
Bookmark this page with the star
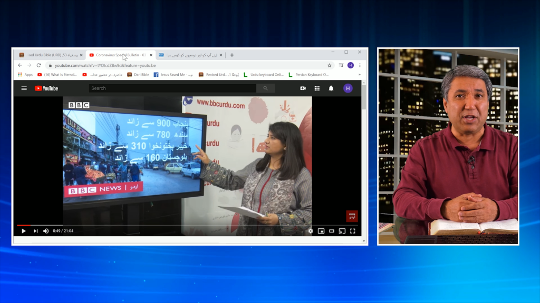(330, 65)
